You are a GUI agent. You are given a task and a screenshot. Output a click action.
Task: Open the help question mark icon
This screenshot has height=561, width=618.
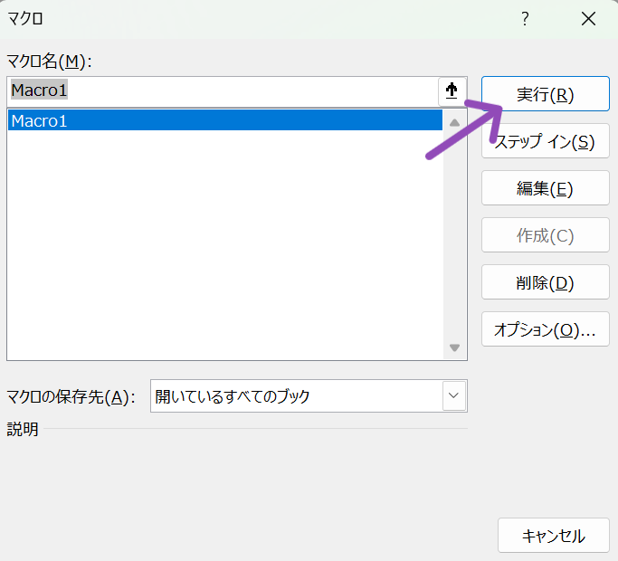point(525,19)
